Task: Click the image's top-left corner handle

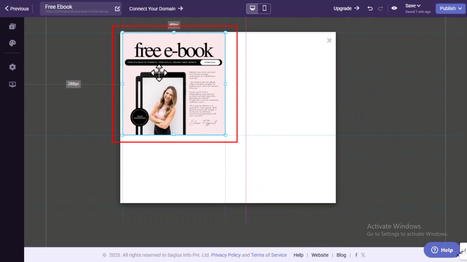Action: [x=122, y=32]
